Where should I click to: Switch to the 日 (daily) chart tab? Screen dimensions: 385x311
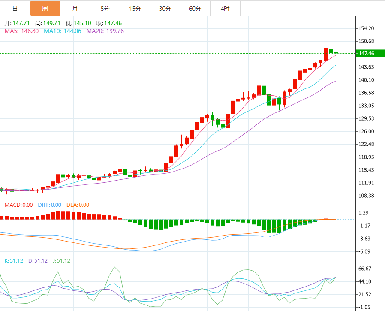click(15, 9)
